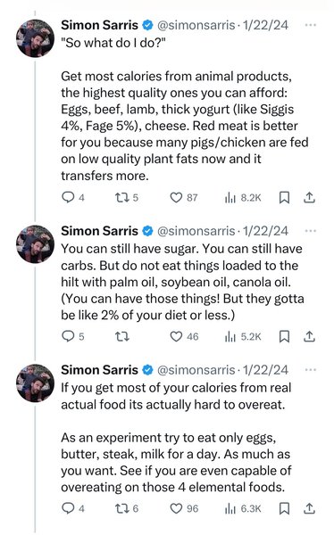View analytics showing 5.2K views

(243, 337)
